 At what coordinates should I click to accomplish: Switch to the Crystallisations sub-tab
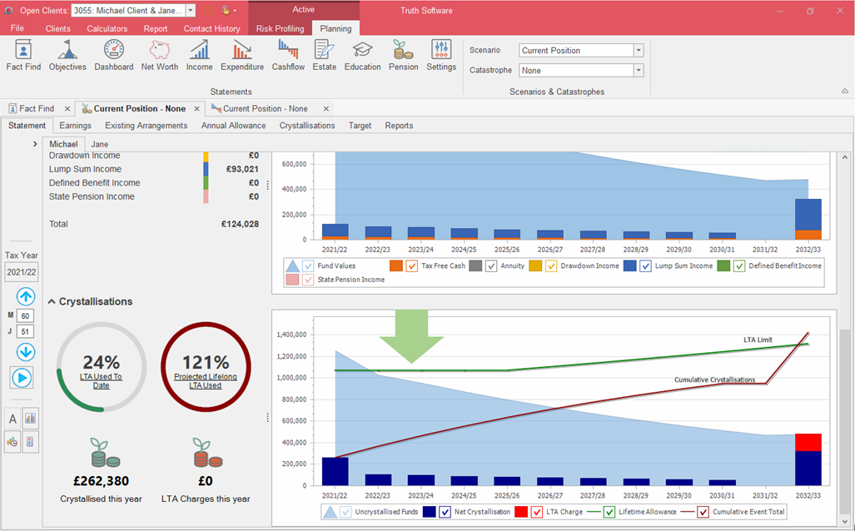pos(307,126)
